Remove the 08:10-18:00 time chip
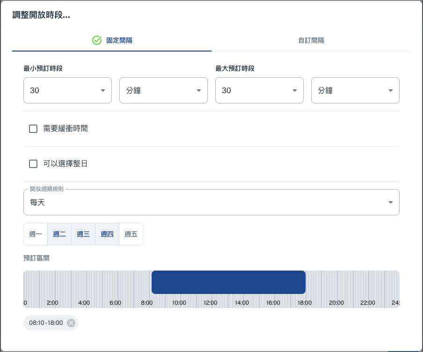This screenshot has height=352, width=423. [x=71, y=323]
